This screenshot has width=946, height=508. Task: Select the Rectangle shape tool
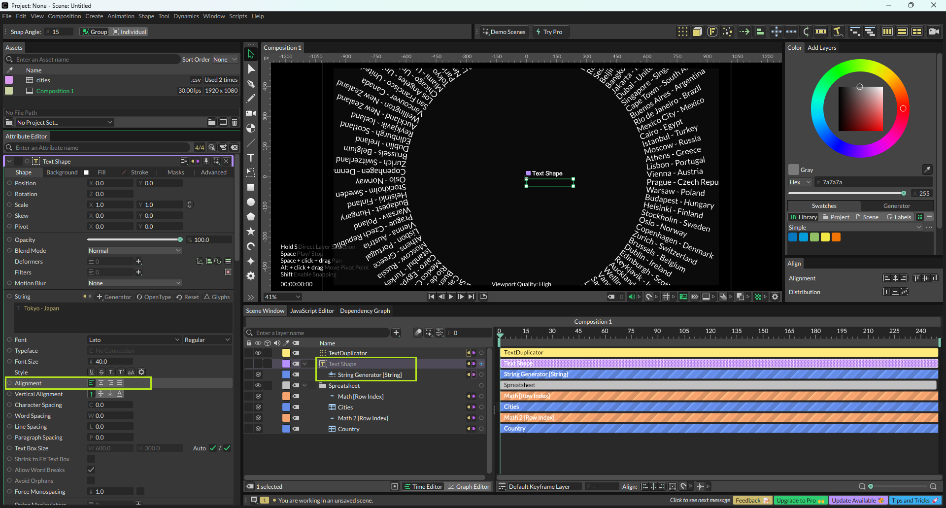point(251,187)
